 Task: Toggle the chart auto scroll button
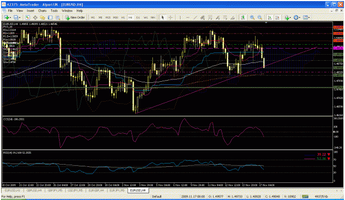(x=270, y=17)
